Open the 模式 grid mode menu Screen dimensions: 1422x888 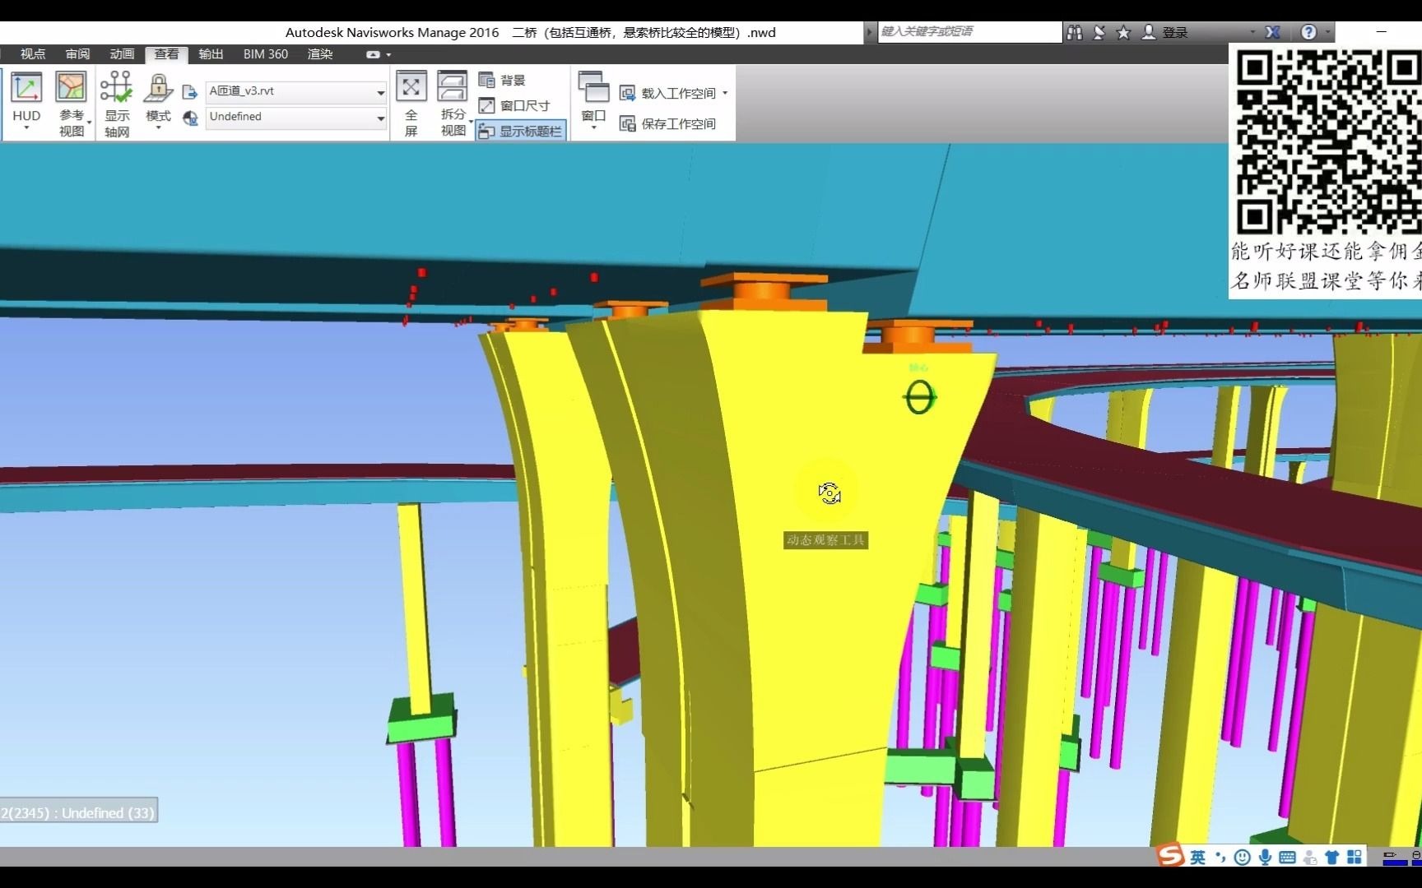click(x=158, y=102)
